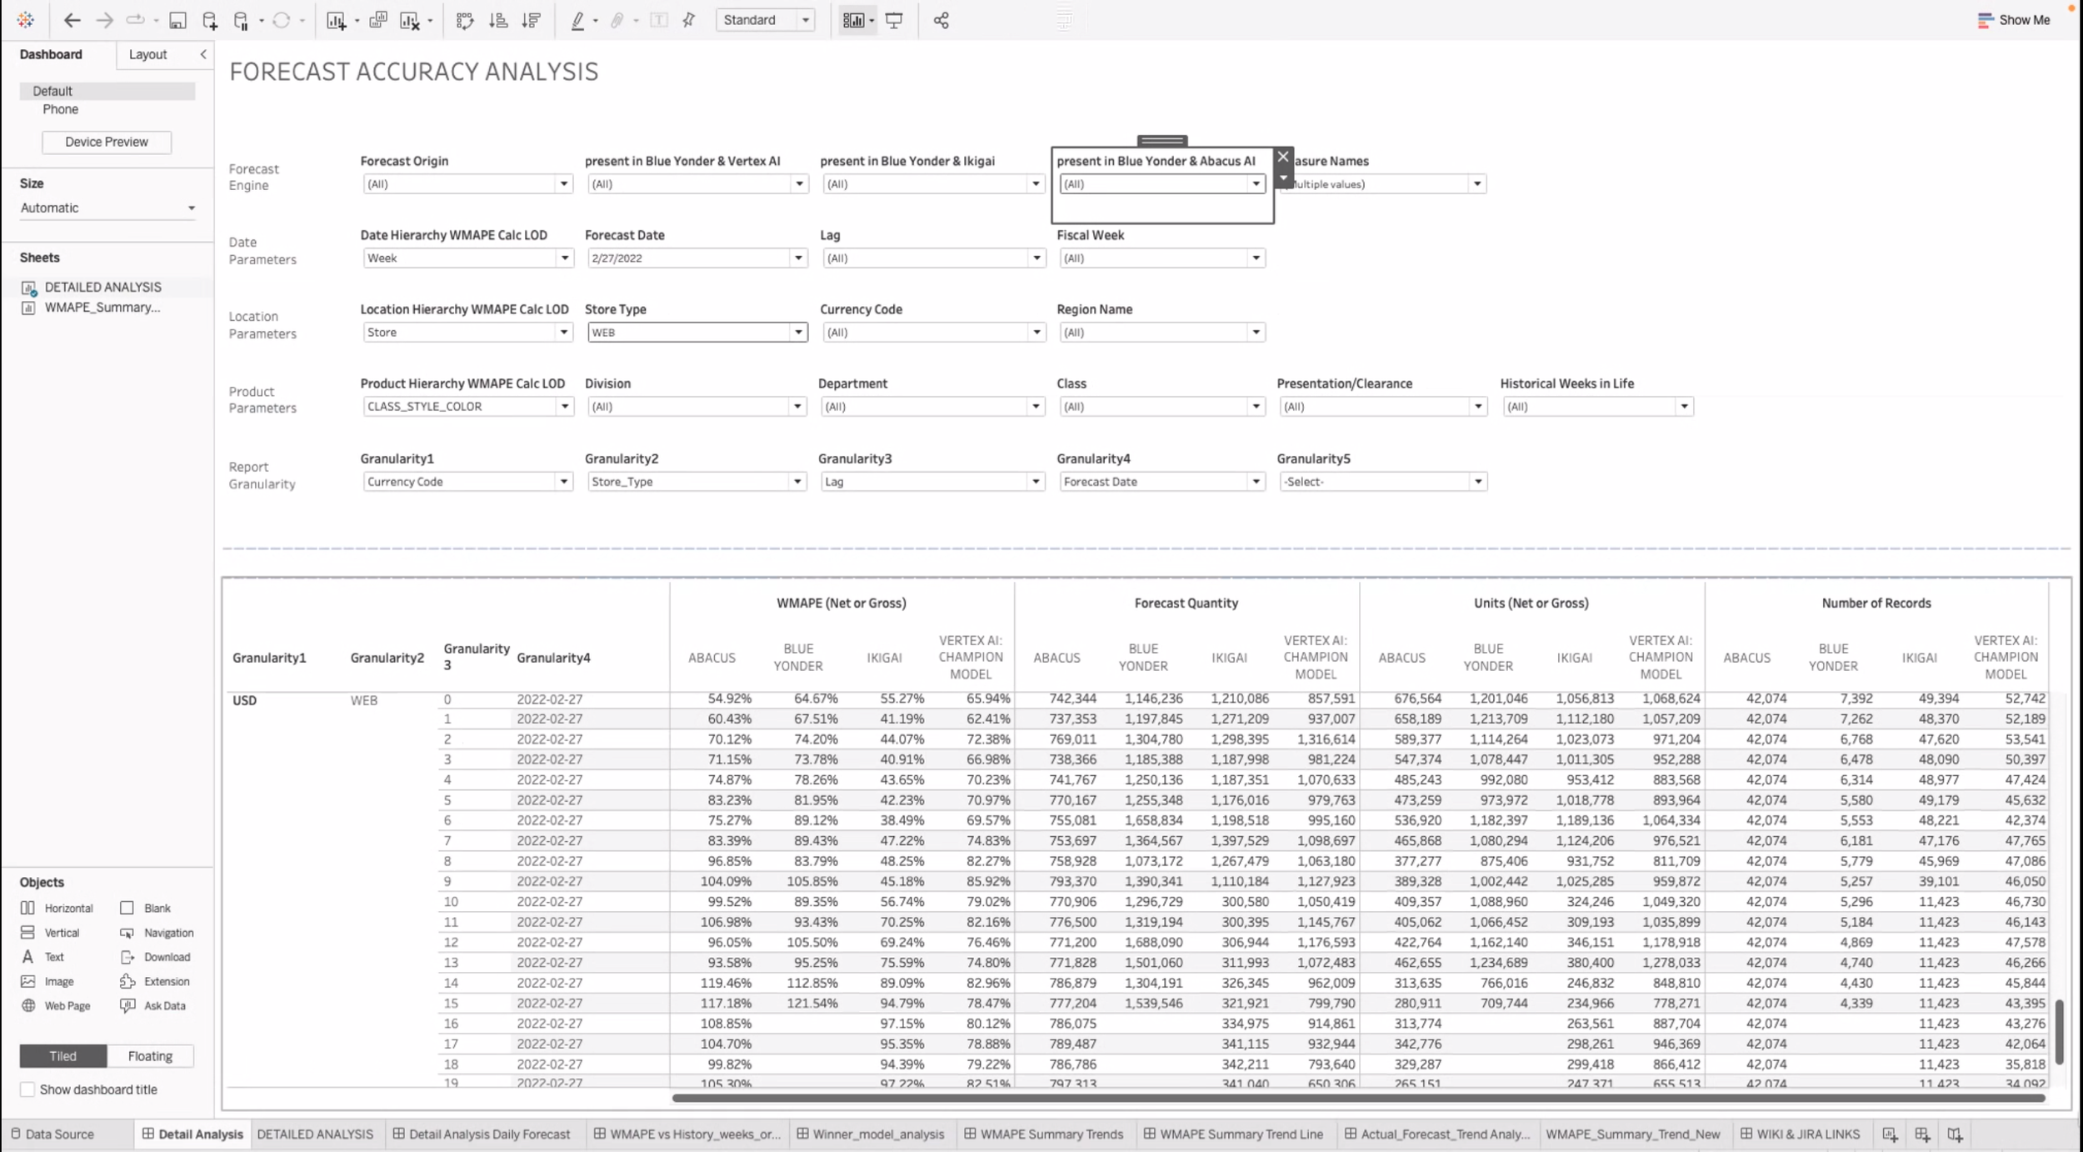Open the Store Type dropdown
Screen dimensions: 2083x1152
[797, 333]
